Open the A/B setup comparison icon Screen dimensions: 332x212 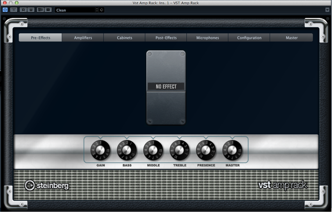pos(40,10)
